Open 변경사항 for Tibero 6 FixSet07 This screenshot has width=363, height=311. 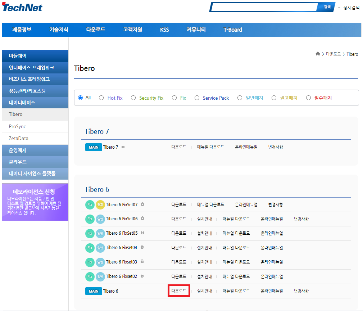click(x=276, y=204)
